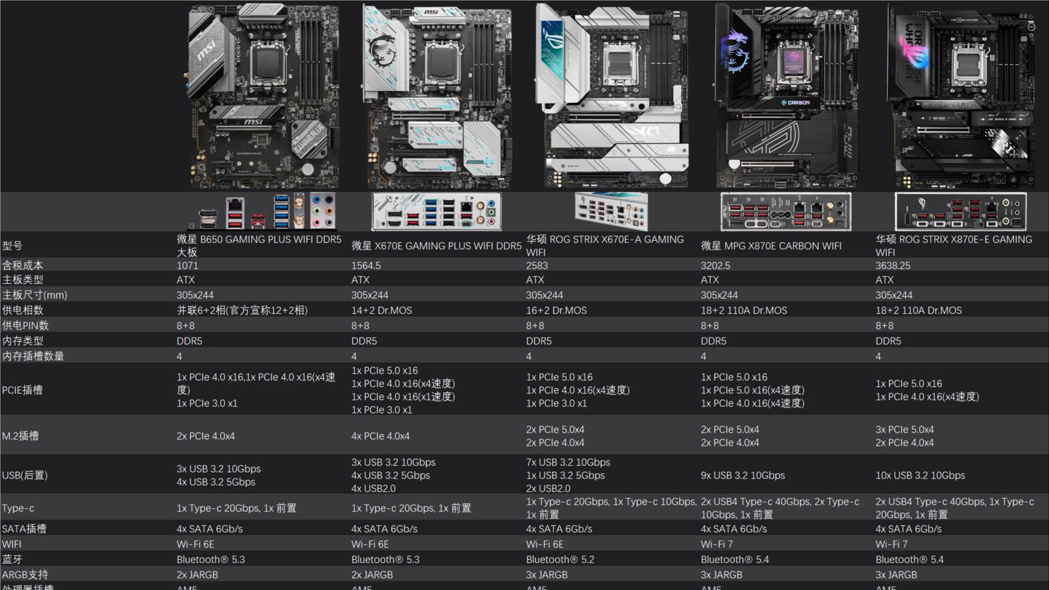The width and height of the screenshot is (1049, 590).
Task: Select the 含税成本 row header
Action: [x=22, y=265]
